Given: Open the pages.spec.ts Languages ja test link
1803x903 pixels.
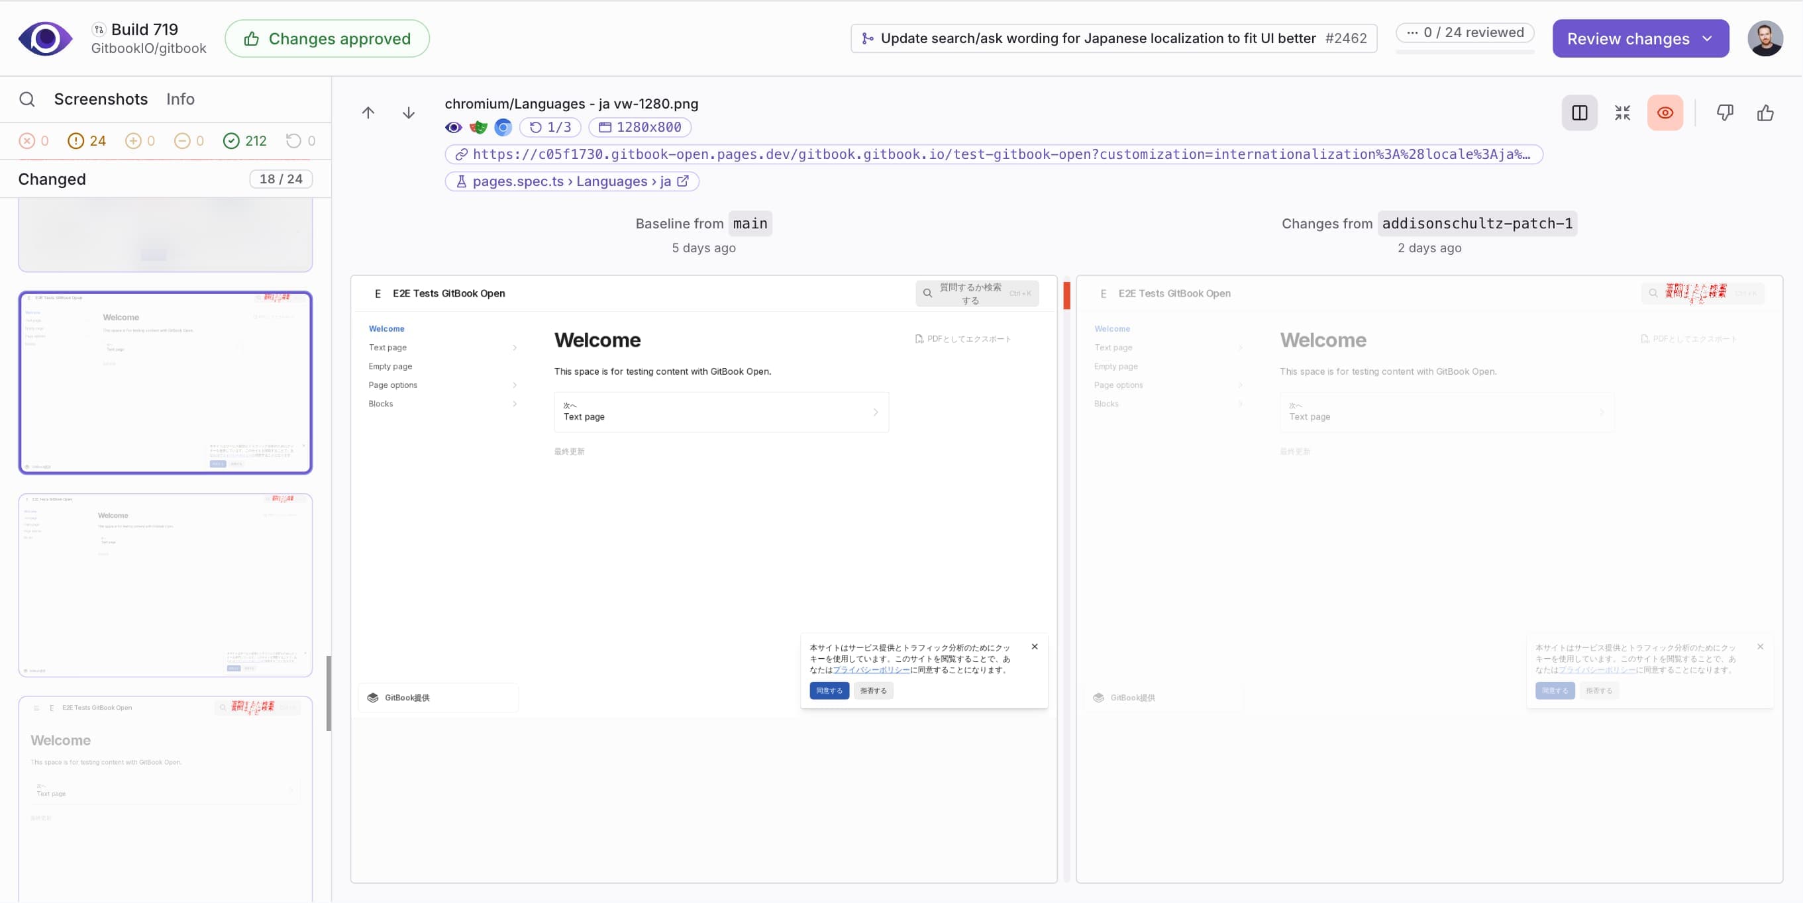Looking at the screenshot, I should click(x=572, y=181).
